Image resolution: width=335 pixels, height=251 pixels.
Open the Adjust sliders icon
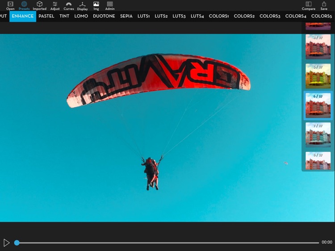coord(55,6)
